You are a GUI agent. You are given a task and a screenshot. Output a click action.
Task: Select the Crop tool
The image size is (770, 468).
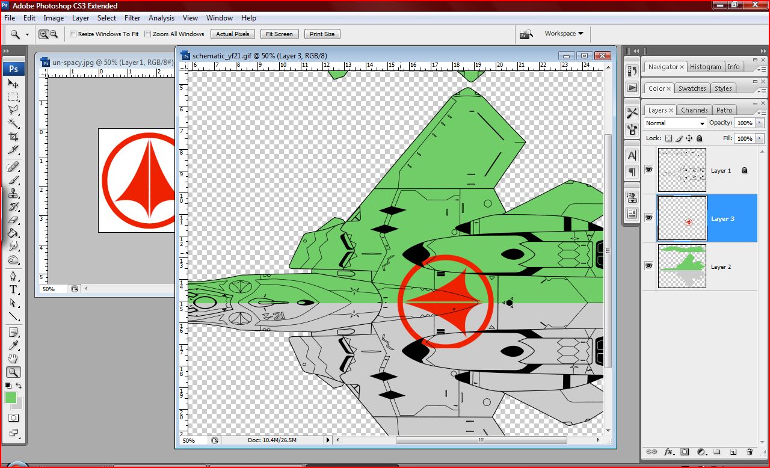point(13,137)
